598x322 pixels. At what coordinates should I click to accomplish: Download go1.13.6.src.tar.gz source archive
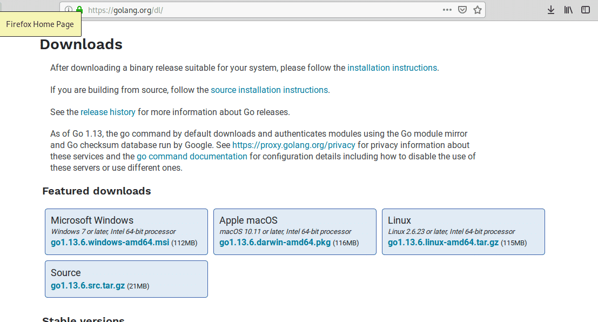[x=88, y=285]
